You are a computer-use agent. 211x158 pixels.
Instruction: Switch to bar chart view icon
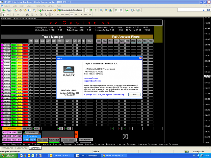(87, 10)
